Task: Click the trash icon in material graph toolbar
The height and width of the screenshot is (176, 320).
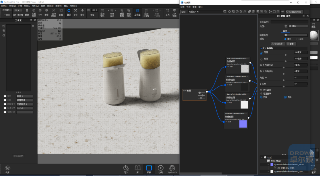Action: (x=253, y=12)
